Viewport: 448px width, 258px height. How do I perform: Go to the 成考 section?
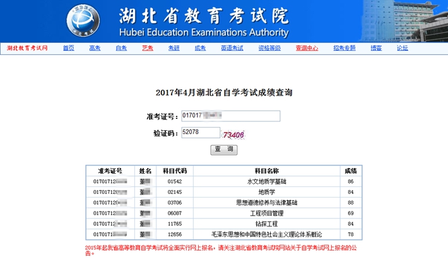(199, 48)
